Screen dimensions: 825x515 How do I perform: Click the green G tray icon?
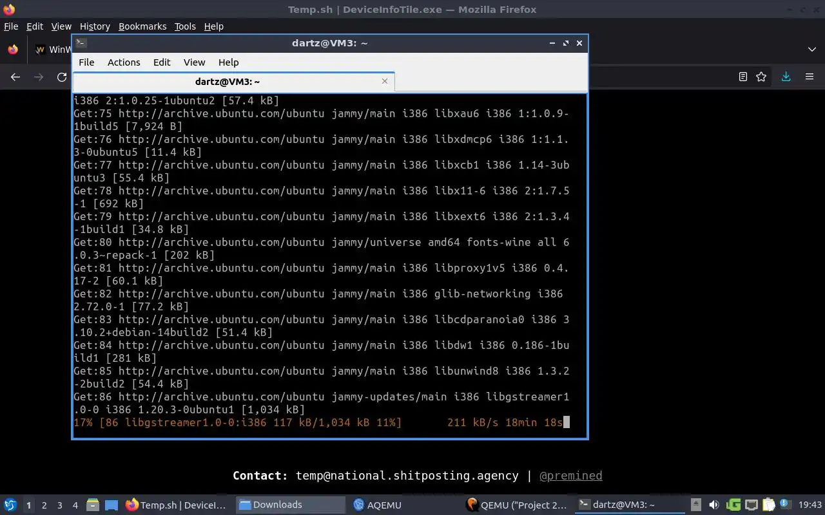click(733, 505)
